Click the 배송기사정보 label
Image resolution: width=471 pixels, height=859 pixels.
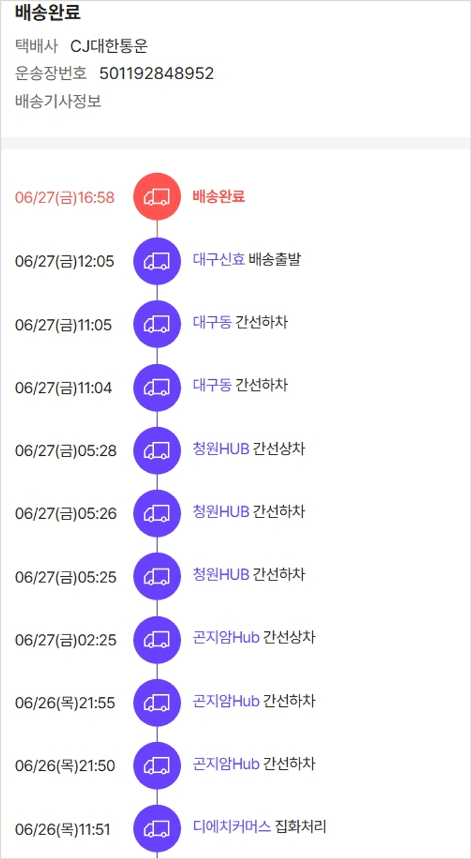[58, 101]
